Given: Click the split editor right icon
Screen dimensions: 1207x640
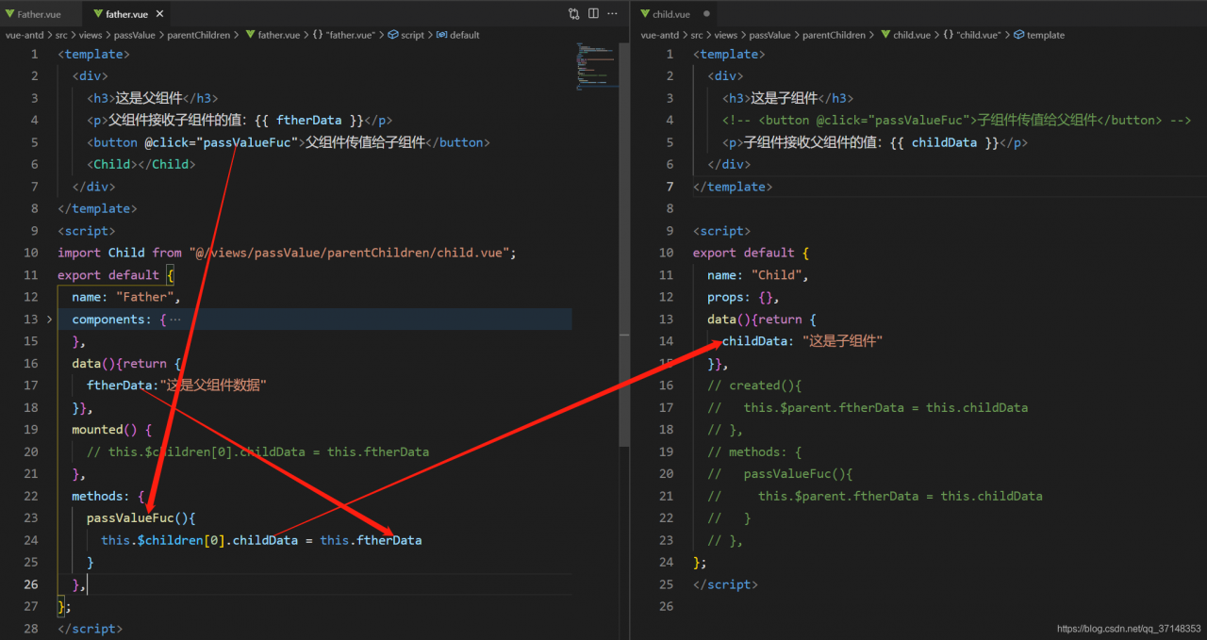Looking at the screenshot, I should [593, 14].
